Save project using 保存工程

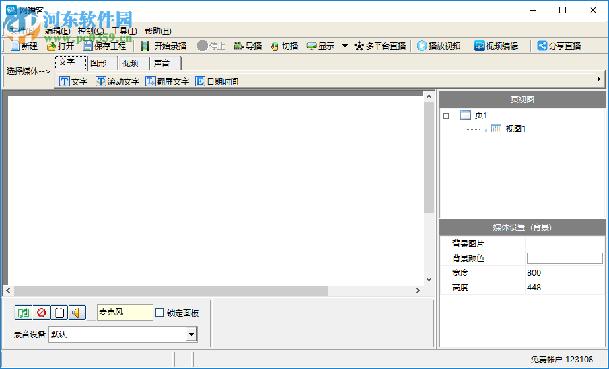coord(104,46)
